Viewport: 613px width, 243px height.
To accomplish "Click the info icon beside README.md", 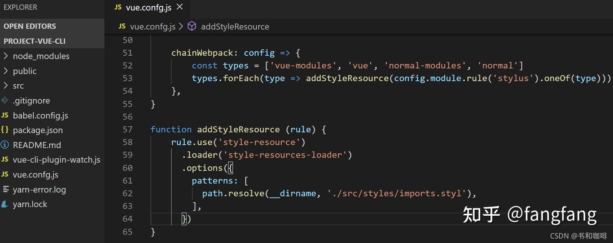I will tap(5, 145).
